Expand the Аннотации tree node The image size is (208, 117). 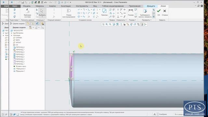(x=12, y=35)
